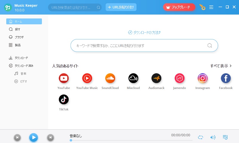This screenshot has height=143, width=239.
Task: Open the SoundCloud site icon
Action: 110,78
